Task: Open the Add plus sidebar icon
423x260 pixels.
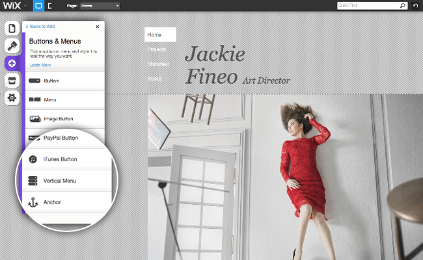Action: 12,64
